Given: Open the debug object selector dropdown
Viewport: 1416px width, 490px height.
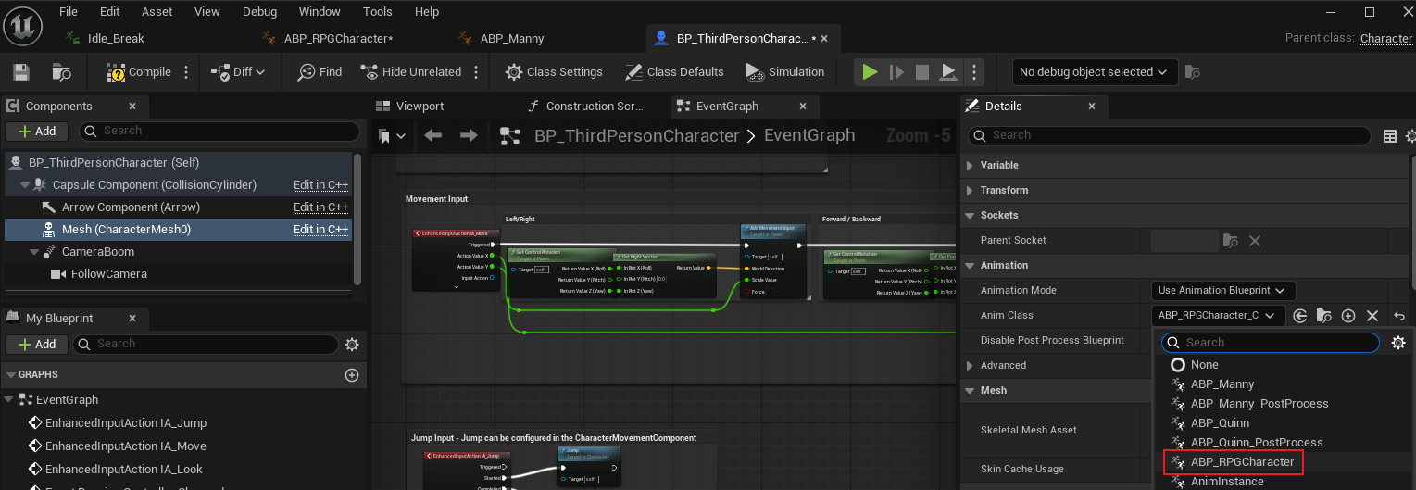Looking at the screenshot, I should coord(1094,72).
